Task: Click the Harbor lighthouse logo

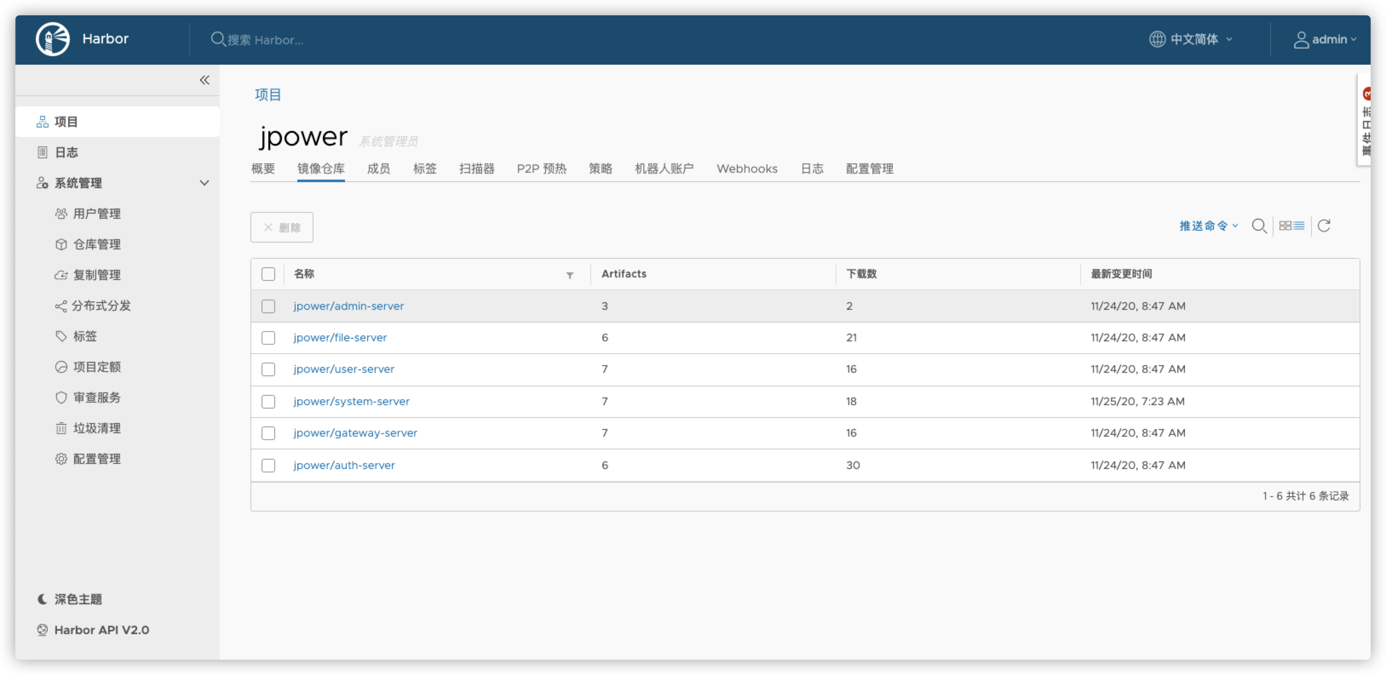Action: (53, 39)
